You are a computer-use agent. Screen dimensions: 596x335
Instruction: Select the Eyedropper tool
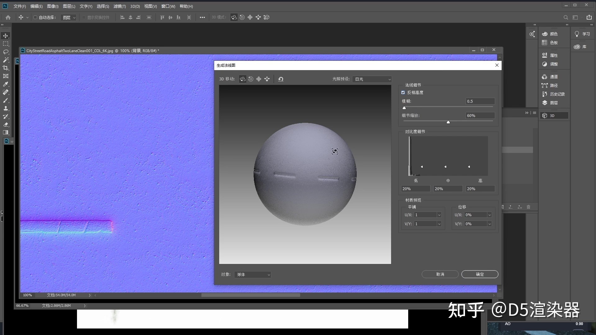pyautogui.click(x=6, y=84)
